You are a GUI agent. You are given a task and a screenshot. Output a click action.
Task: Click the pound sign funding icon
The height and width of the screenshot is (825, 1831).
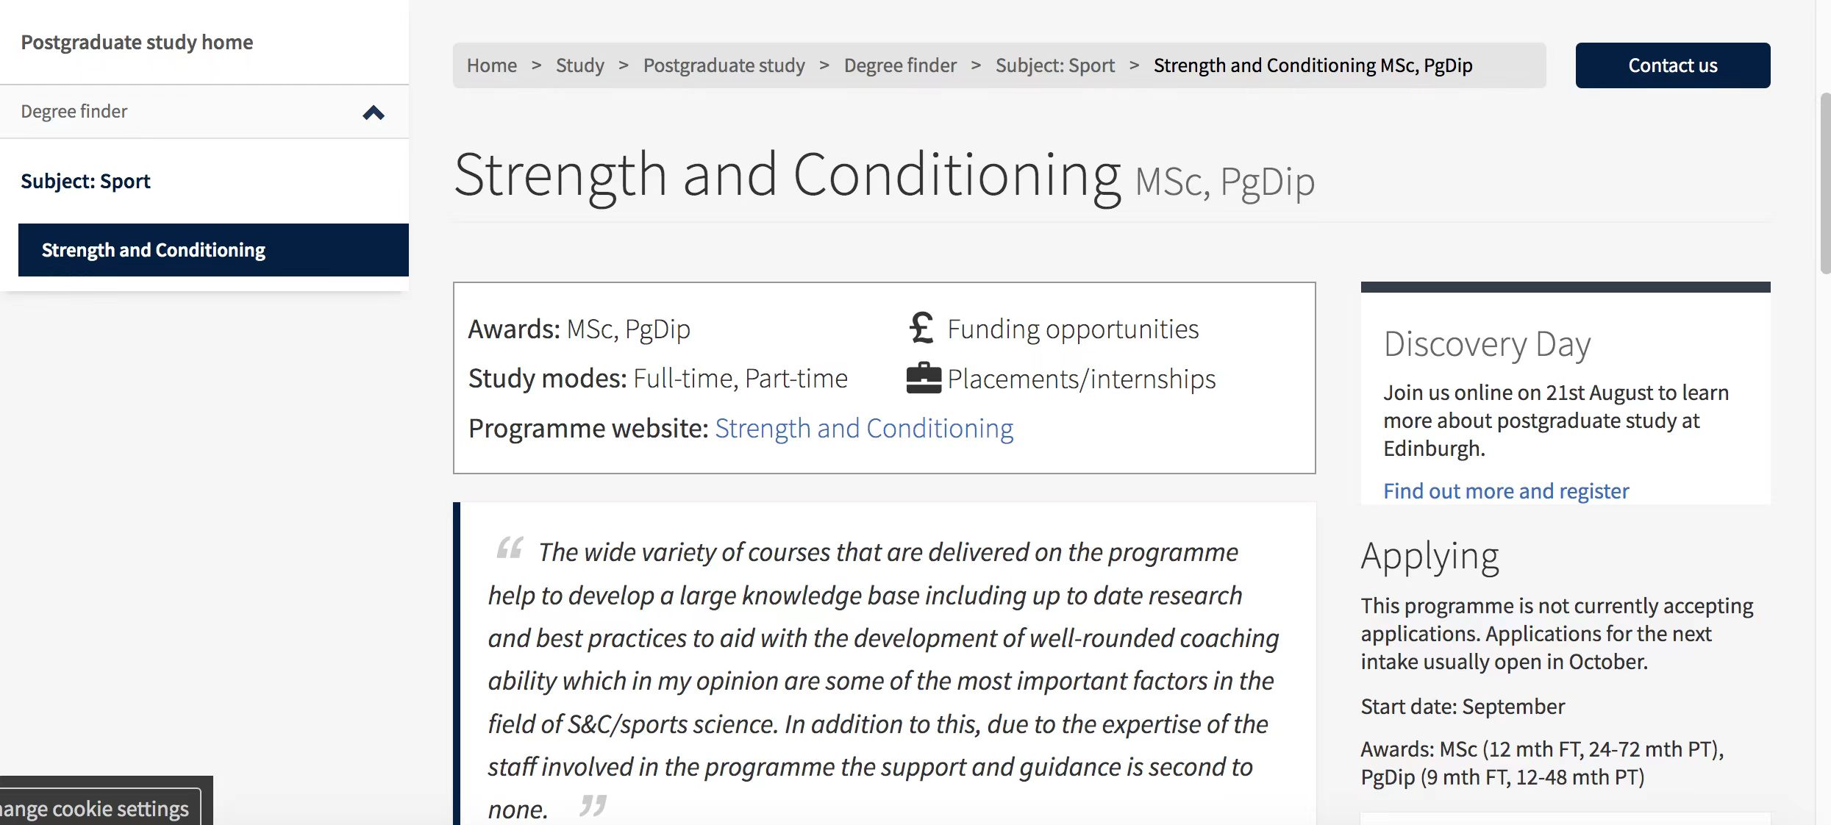point(921,328)
